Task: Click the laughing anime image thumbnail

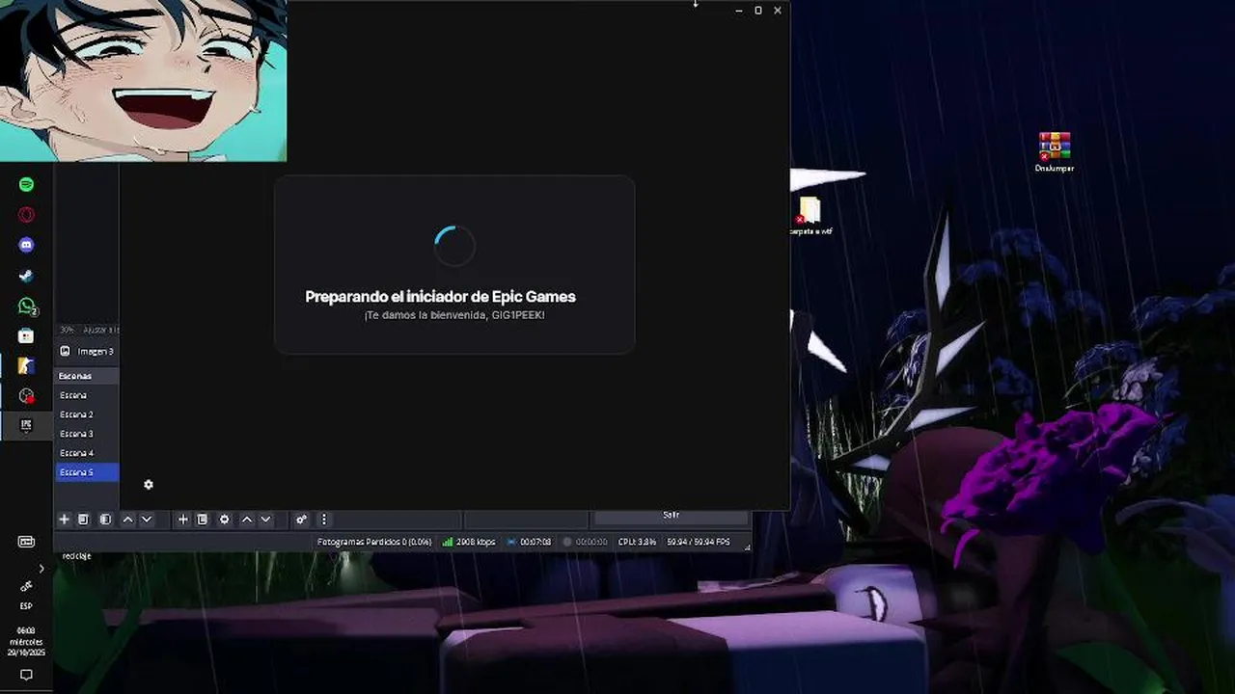Action: pyautogui.click(x=143, y=80)
